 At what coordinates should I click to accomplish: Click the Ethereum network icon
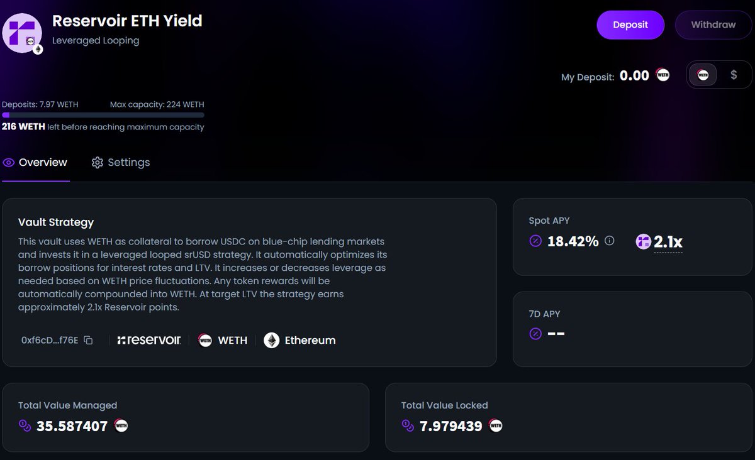click(x=271, y=341)
